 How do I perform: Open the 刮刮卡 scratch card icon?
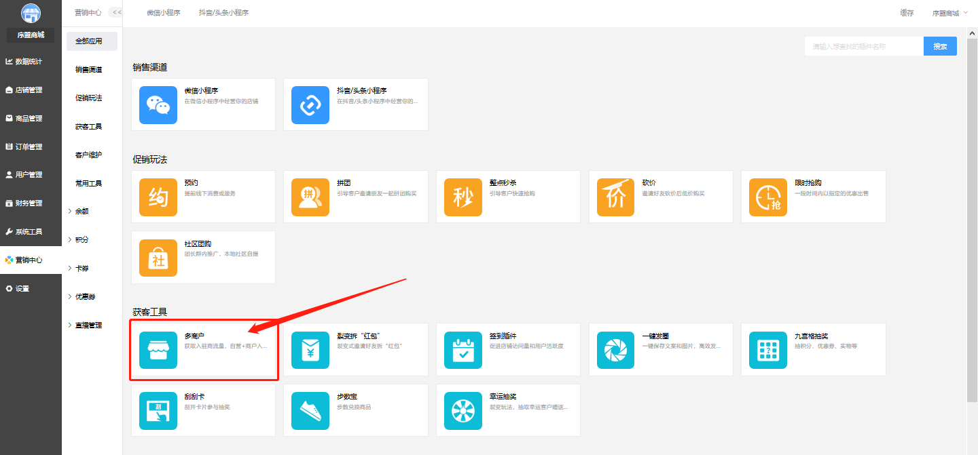click(x=158, y=411)
